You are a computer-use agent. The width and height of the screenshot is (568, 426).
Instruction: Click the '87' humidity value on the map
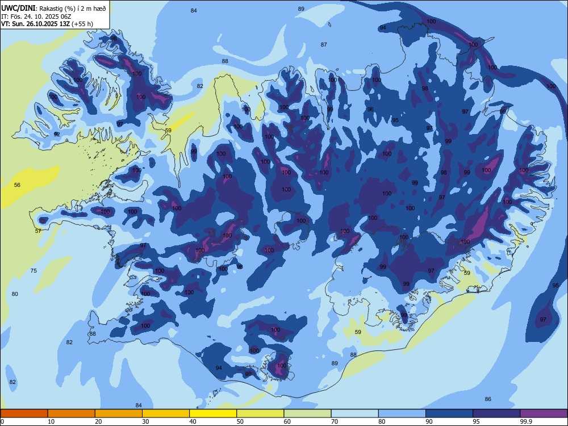click(324, 45)
